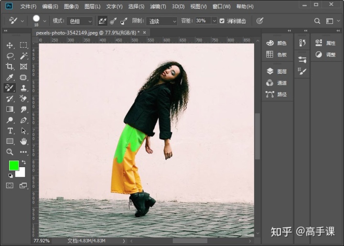Open the 容差 tolerance slider dropdown arrow
Viewport: 344px width, 246px height.
point(215,21)
